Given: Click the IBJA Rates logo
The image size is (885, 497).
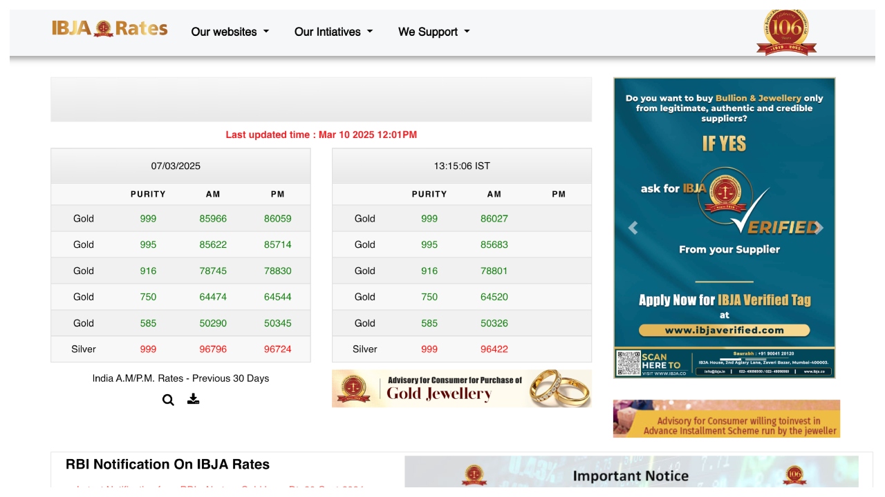Looking at the screenshot, I should pos(109,28).
